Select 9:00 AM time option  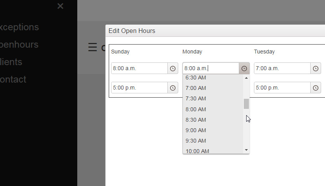pyautogui.click(x=196, y=130)
